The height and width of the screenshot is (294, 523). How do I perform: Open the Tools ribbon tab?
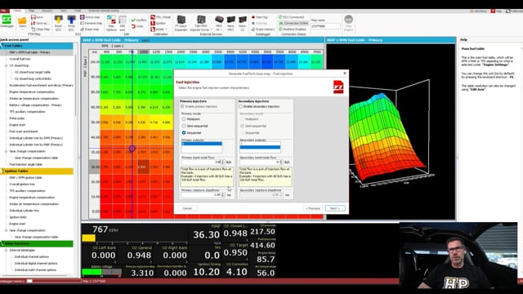point(78,11)
